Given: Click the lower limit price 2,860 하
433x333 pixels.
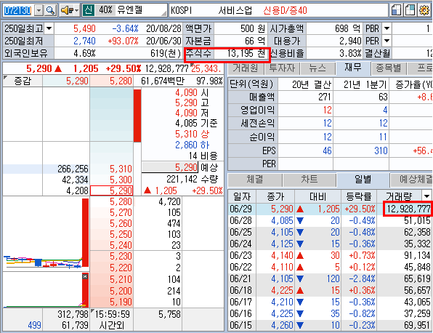Looking at the screenshot, I should point(192,145).
